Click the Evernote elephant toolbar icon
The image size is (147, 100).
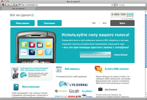click(x=3, y=5)
